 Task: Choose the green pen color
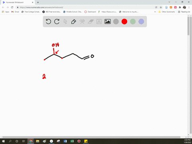click(x=133, y=22)
